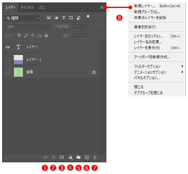Viewport: 188px width, 174px height.
Task: Click the 不透明度 100% value field
Action: [79, 26]
